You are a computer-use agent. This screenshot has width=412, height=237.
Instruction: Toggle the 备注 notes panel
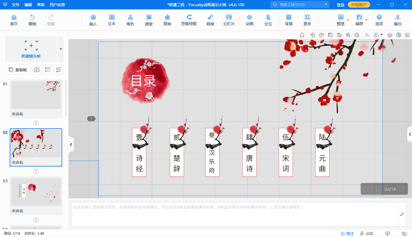(x=347, y=233)
